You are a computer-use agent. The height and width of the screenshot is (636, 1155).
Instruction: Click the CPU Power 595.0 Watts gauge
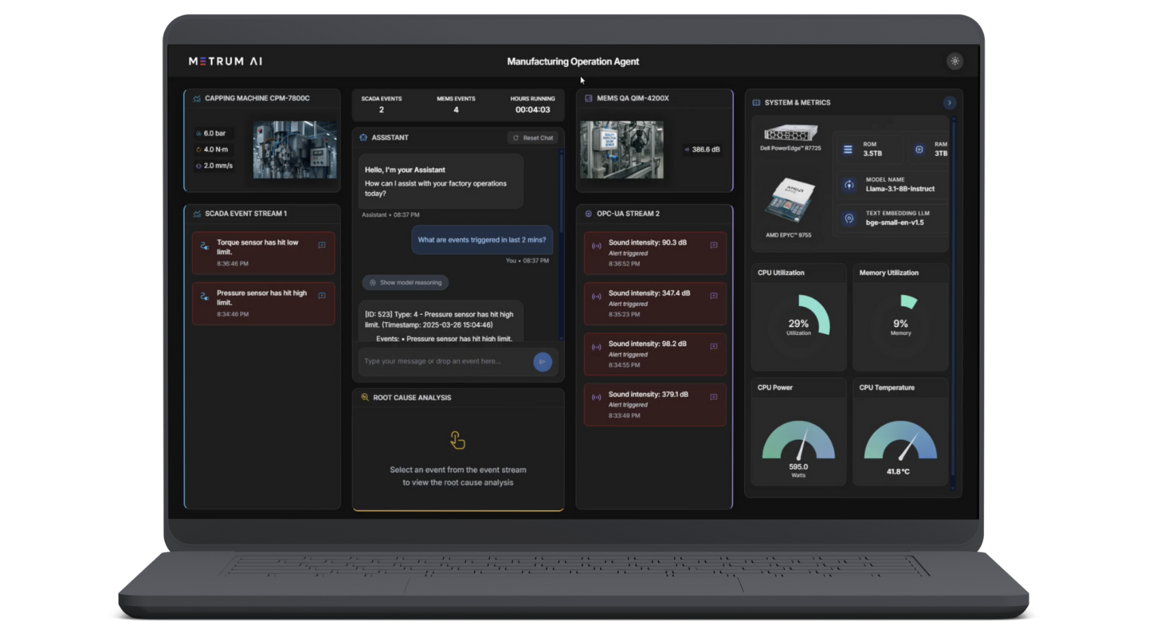798,440
